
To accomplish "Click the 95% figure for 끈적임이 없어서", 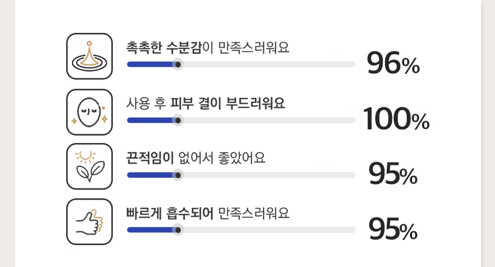I will point(393,173).
